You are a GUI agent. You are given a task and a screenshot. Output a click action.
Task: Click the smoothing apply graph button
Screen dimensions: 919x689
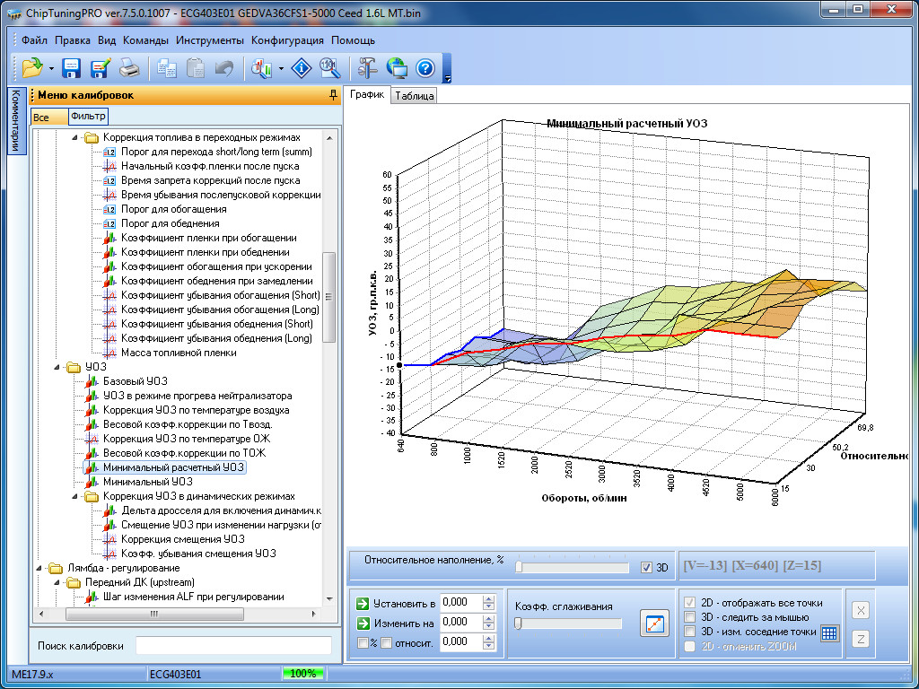coord(654,624)
